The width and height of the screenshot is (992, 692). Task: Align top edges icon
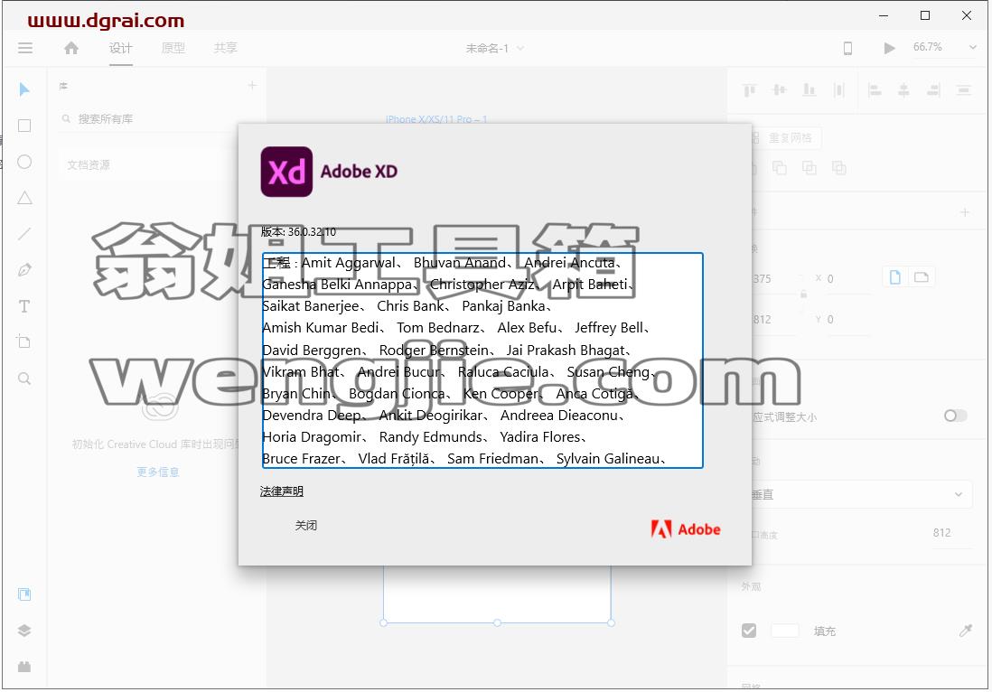click(x=750, y=90)
